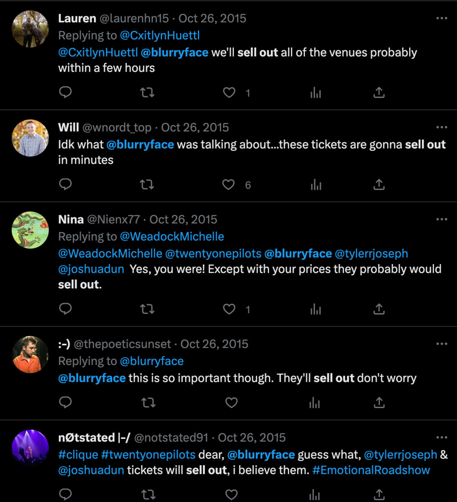Screen dimensions: 457x502
Task: Open Will's profile picture
Action: coord(30,138)
